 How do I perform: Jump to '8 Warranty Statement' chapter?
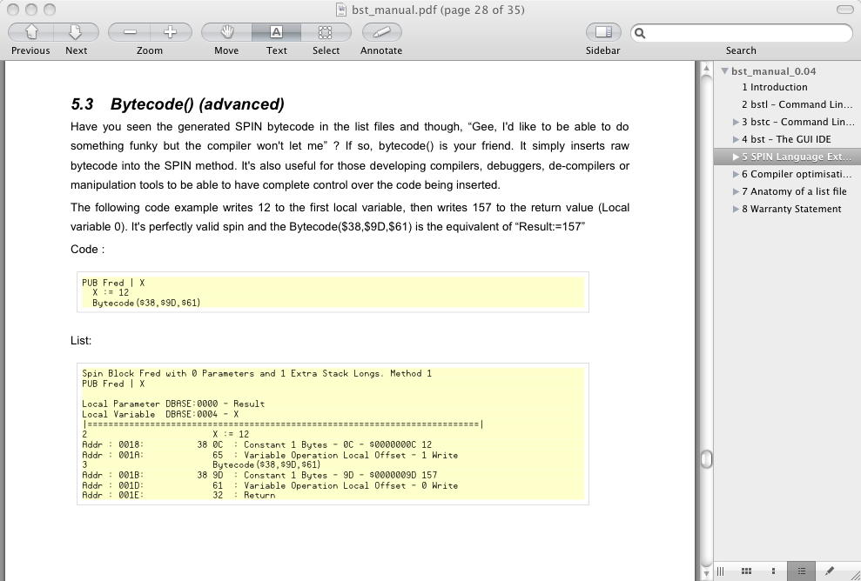tap(791, 209)
